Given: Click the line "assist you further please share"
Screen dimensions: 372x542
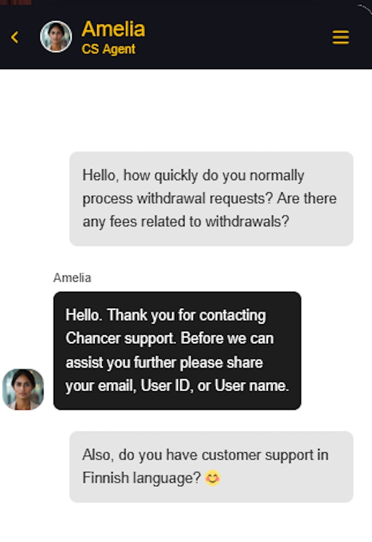Looking at the screenshot, I should tap(164, 362).
